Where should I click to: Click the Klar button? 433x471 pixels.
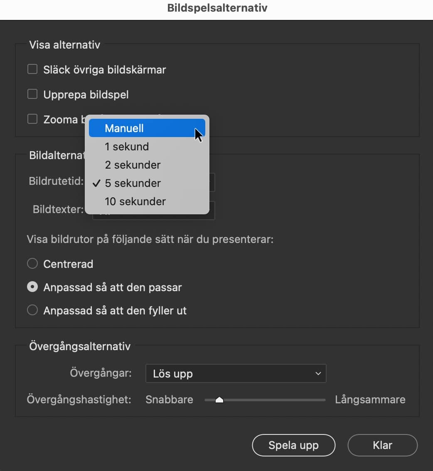pyautogui.click(x=382, y=446)
